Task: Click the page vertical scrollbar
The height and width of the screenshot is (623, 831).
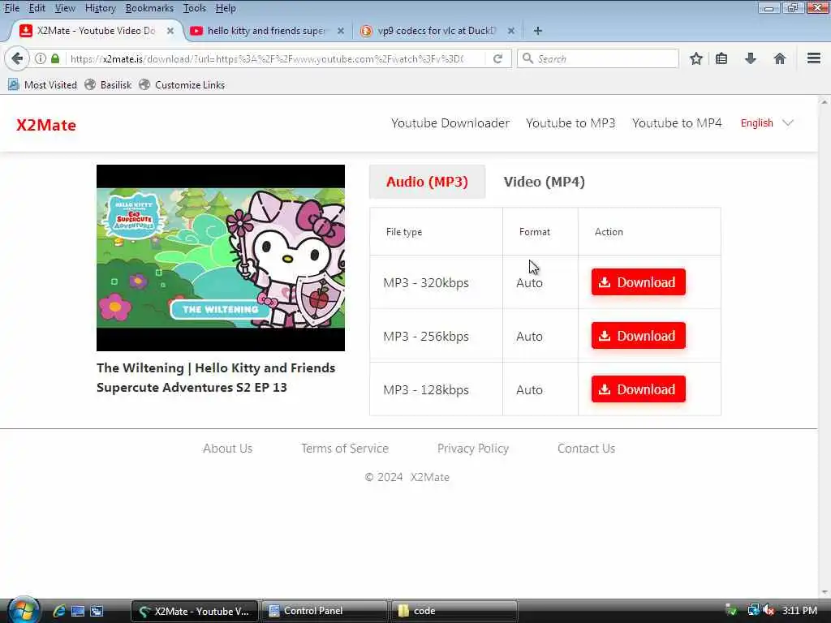Action: [825, 347]
